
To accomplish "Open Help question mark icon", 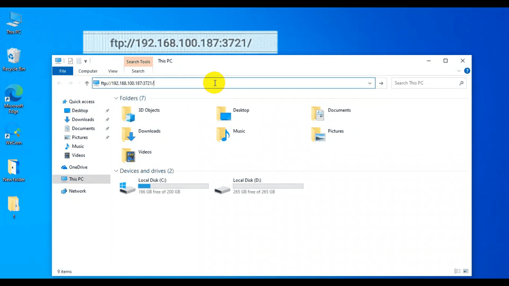I will click(467, 71).
